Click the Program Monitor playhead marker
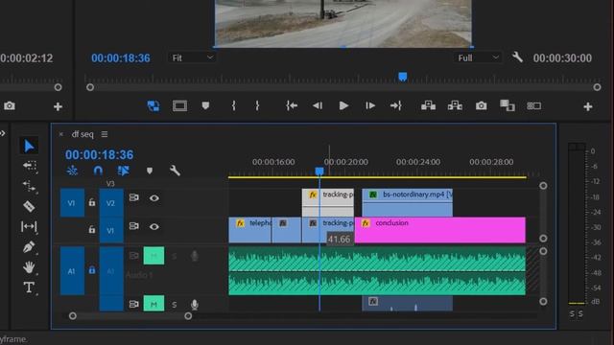614x345 pixels. point(403,77)
